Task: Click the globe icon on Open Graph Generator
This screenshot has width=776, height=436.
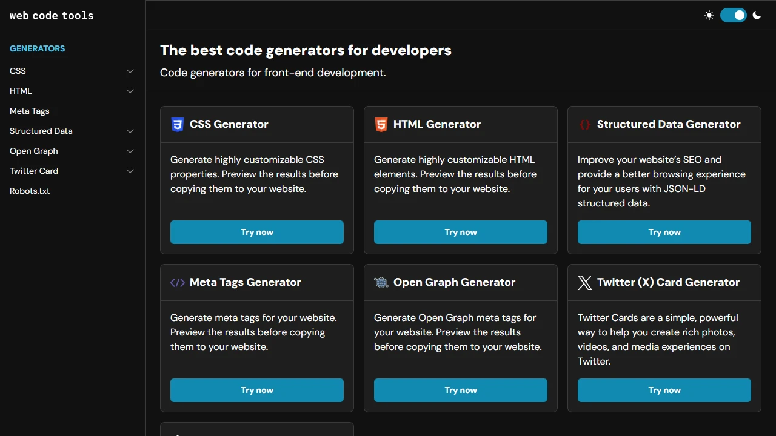Action: 381,282
